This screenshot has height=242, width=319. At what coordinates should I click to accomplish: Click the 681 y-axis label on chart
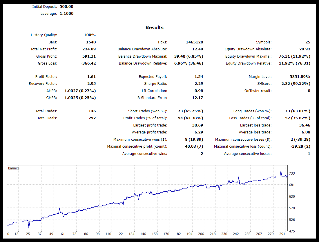[292, 185]
